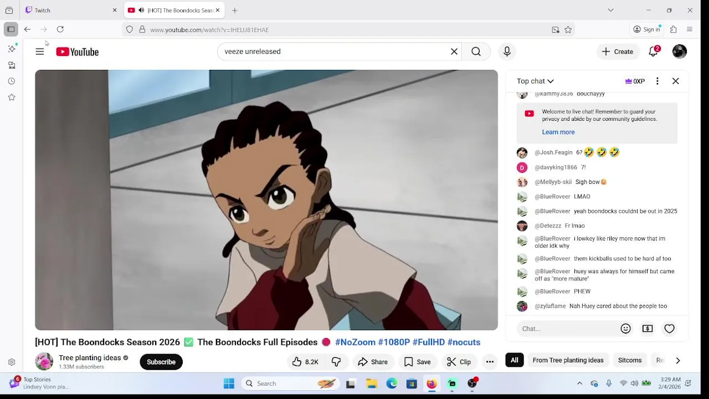Screen dimensions: 709x399
Task: Open Super Chat dollar icon
Action: coord(648,329)
